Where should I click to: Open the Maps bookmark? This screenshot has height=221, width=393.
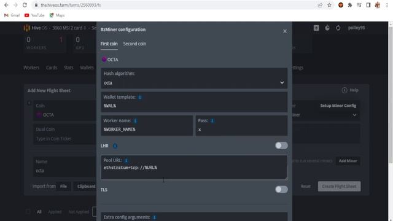click(x=57, y=15)
